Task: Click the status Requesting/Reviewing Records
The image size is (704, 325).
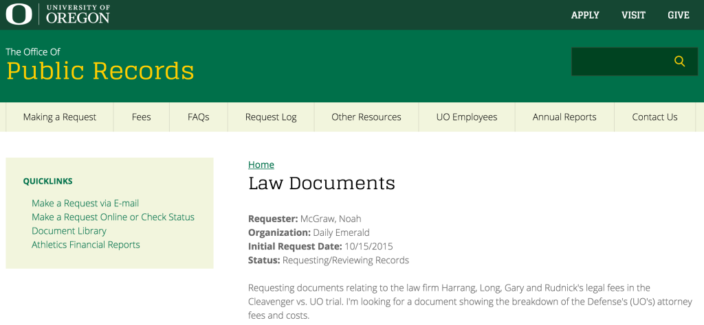Action: pyautogui.click(x=346, y=260)
